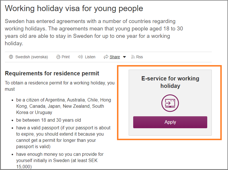Click the RSS feed icon

pos(133,57)
